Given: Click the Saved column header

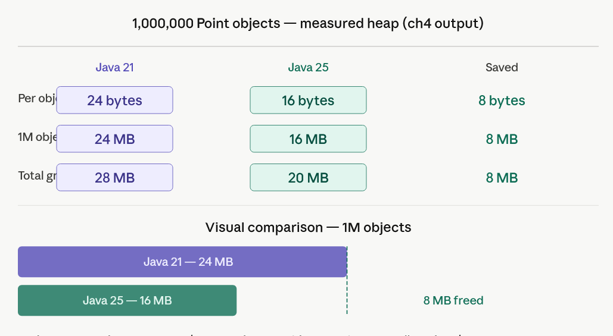Looking at the screenshot, I should point(502,68).
